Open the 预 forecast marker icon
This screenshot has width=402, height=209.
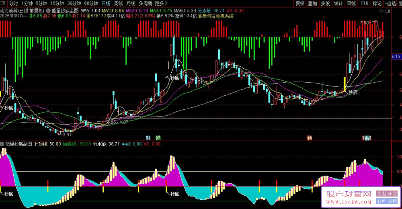click(x=310, y=138)
